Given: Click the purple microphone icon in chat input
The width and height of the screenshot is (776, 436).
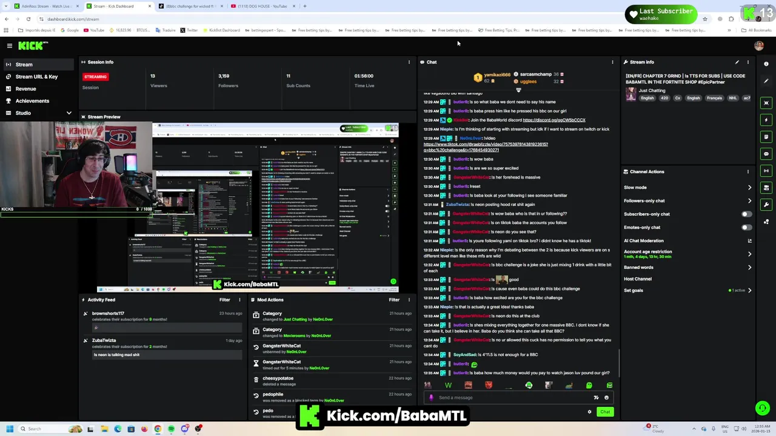Looking at the screenshot, I should pos(431,398).
